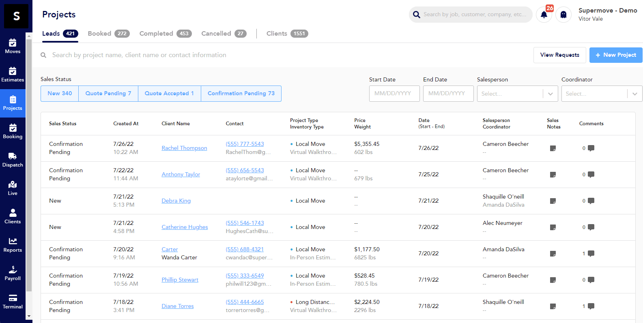Click the New Project button
This screenshot has height=323, width=643.
pyautogui.click(x=615, y=55)
